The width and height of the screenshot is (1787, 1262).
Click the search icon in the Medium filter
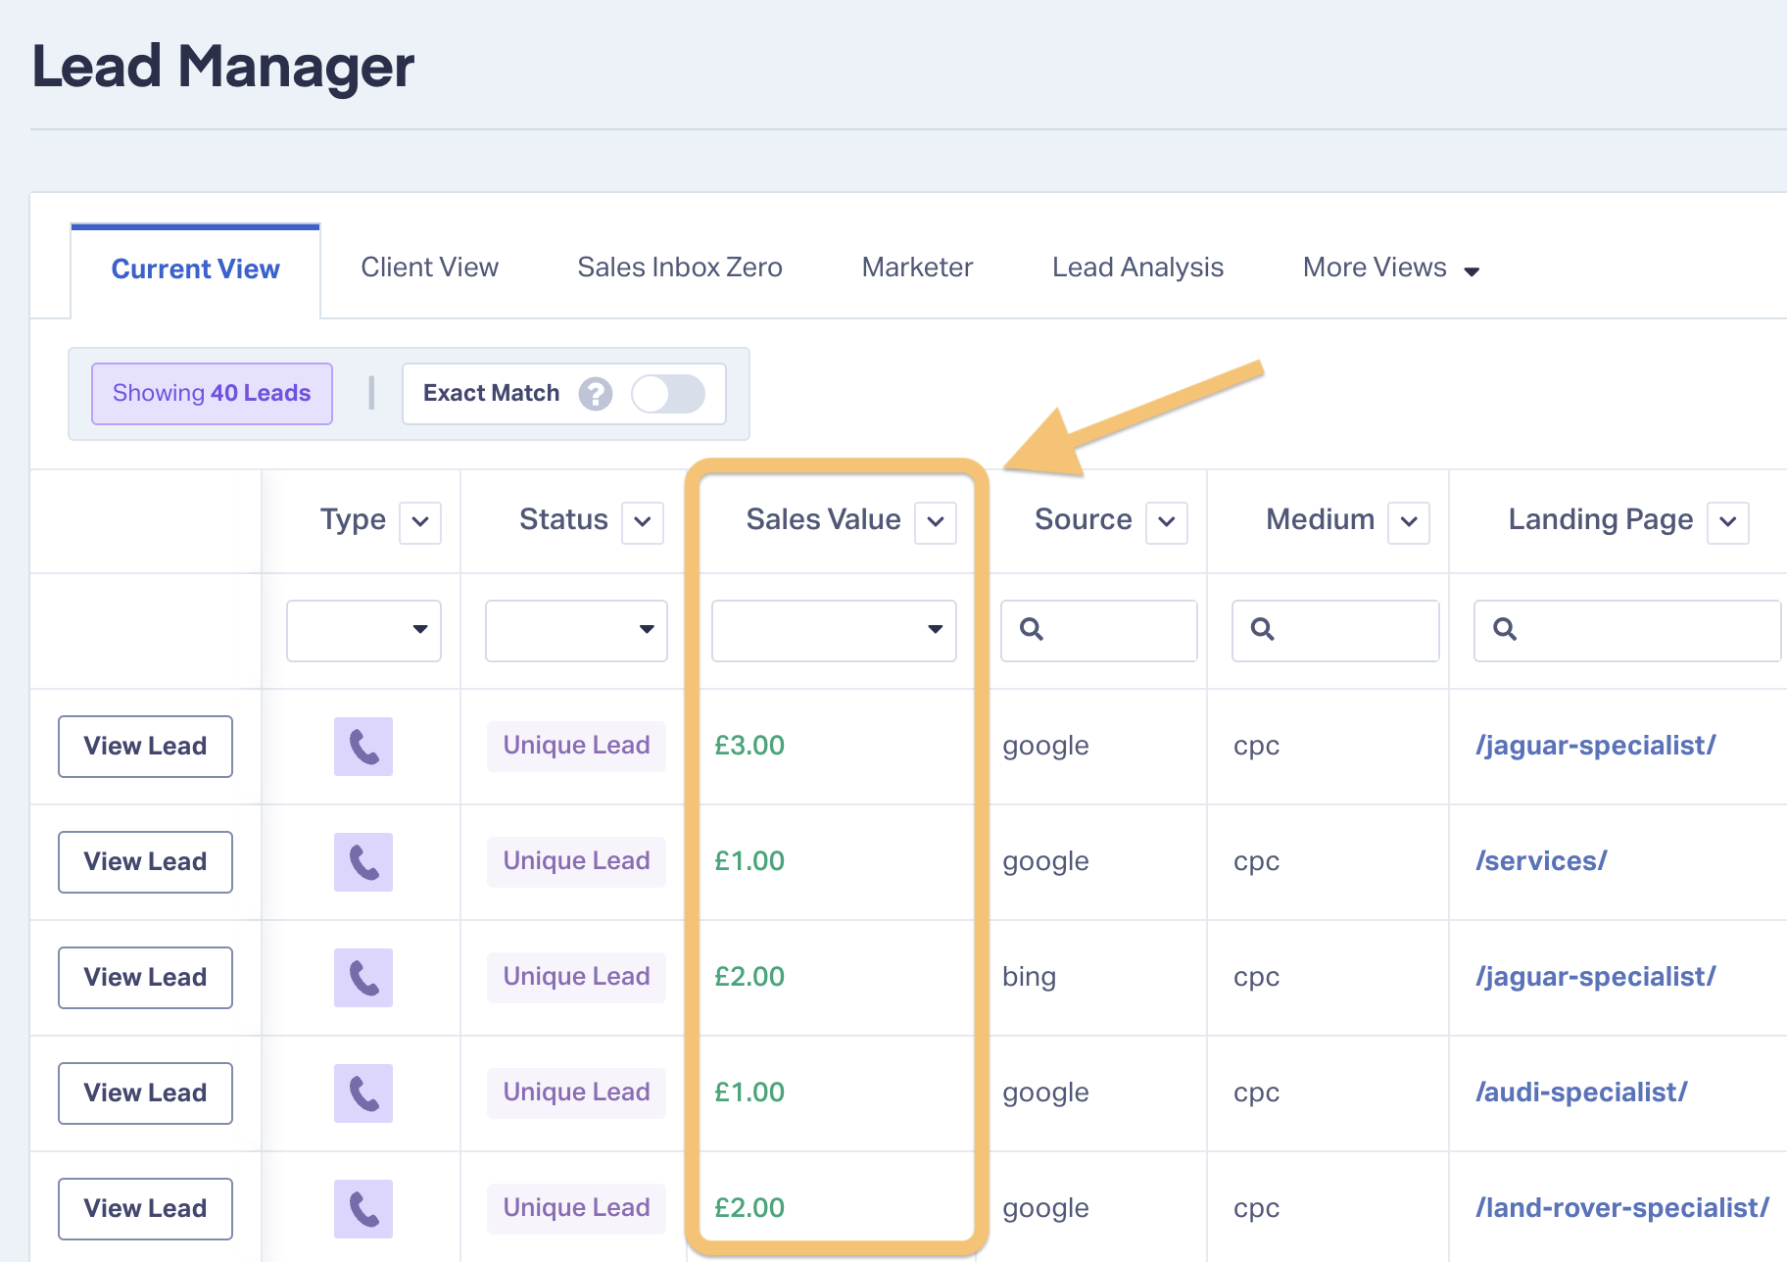(x=1262, y=629)
